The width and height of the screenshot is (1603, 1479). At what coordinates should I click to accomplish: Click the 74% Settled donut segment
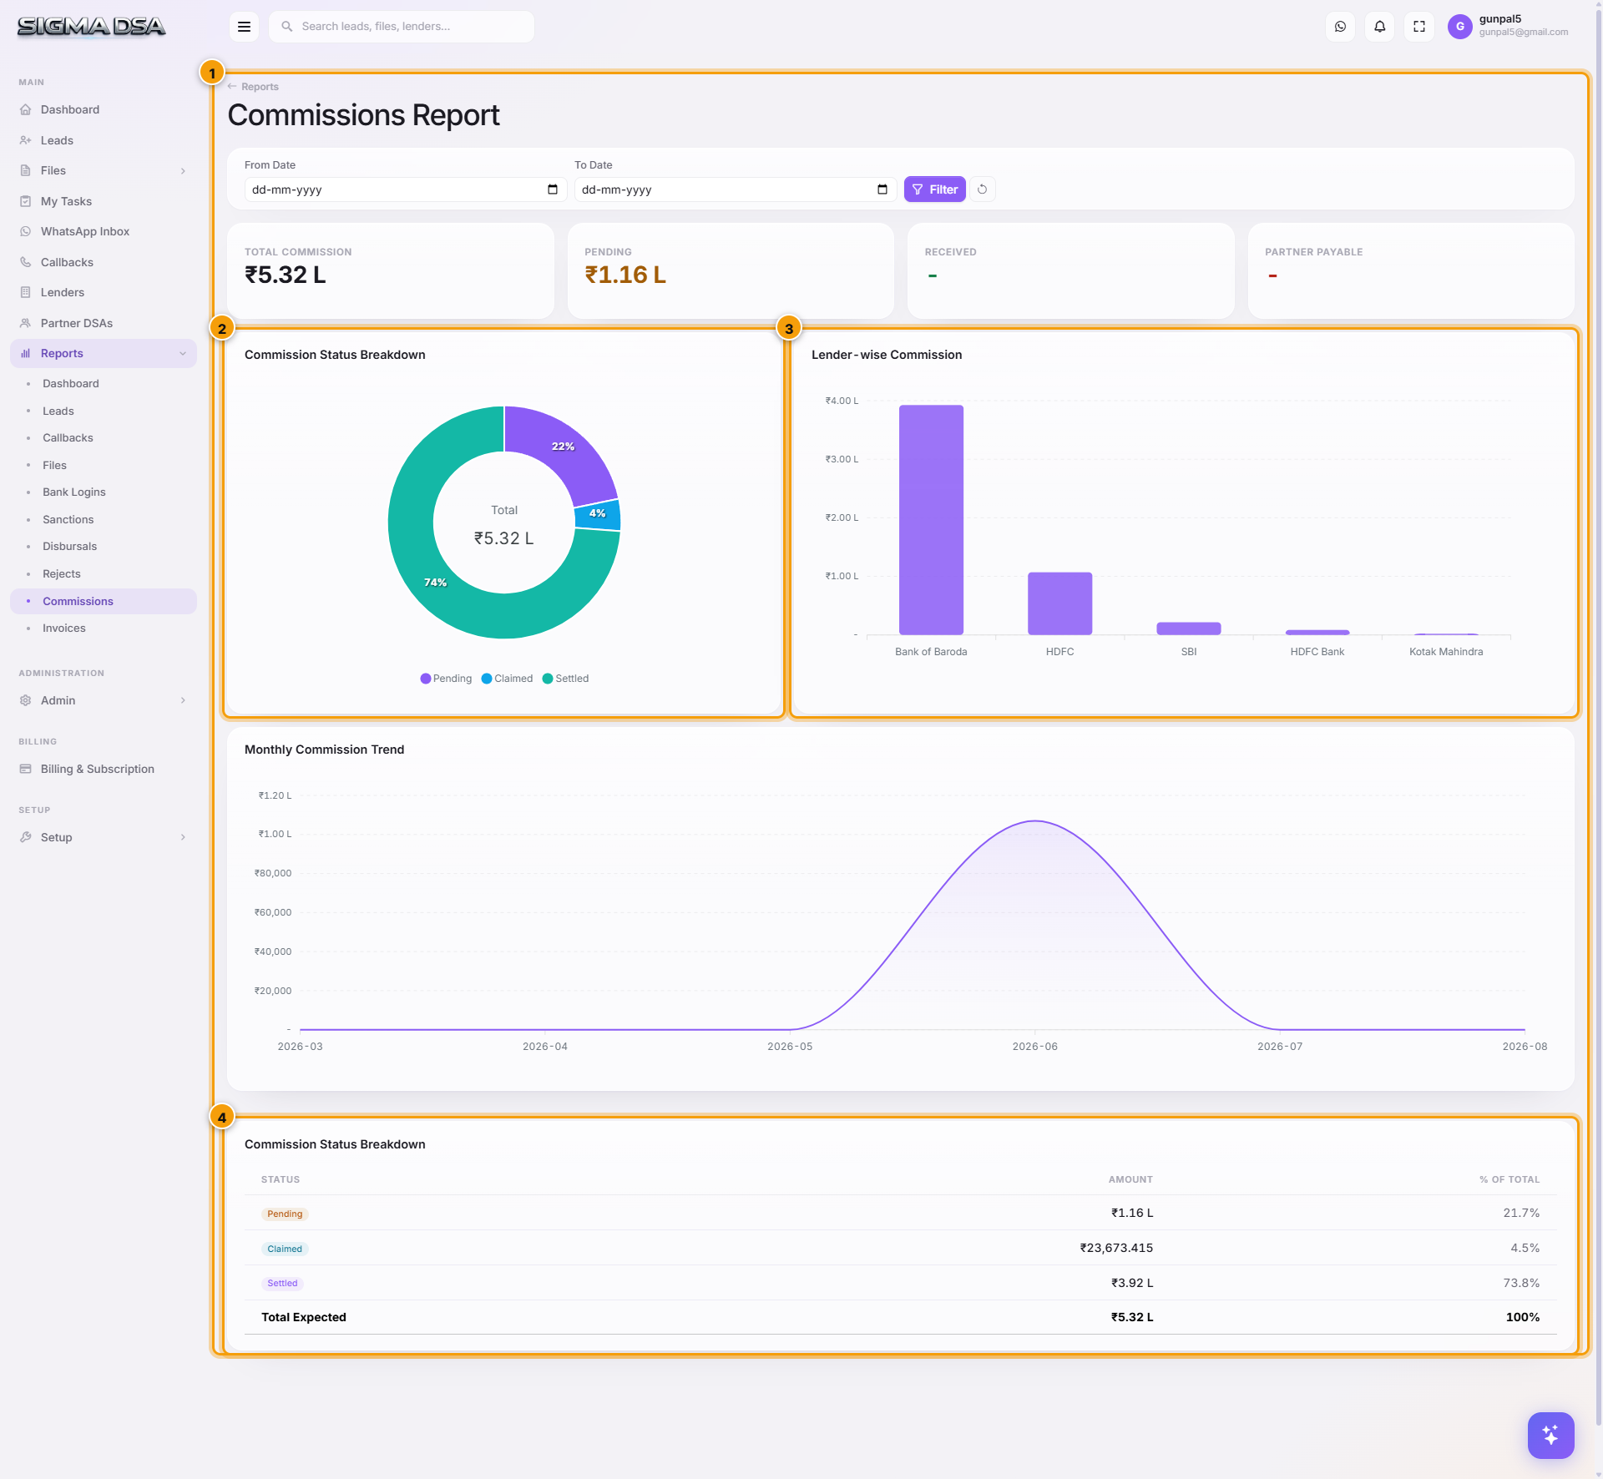click(x=434, y=582)
